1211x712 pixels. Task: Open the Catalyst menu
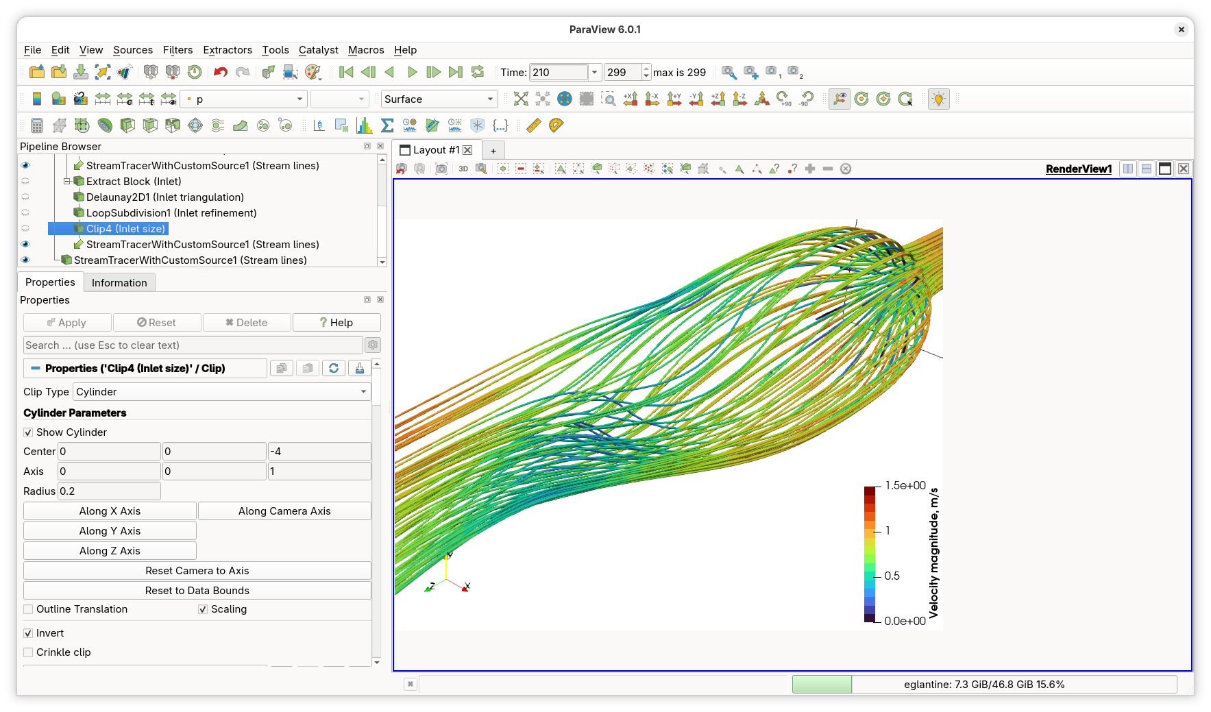318,50
